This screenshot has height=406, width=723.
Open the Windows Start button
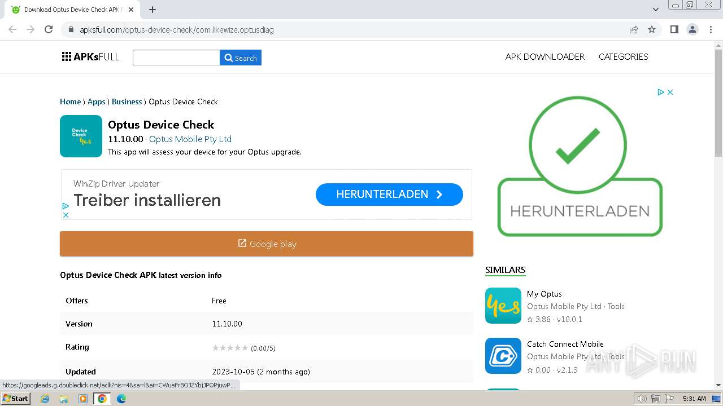pos(16,398)
